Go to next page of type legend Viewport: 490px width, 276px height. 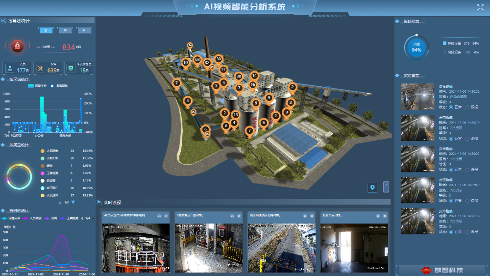73,202
